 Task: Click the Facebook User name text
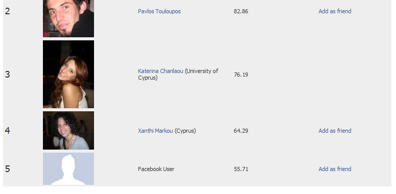click(x=156, y=169)
